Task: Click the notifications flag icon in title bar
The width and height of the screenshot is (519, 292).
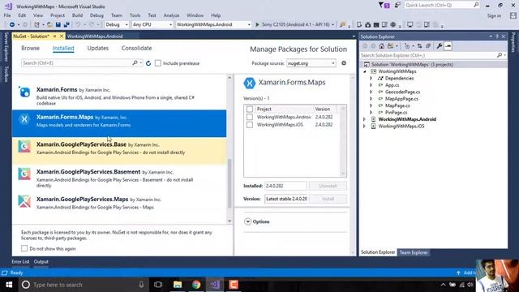Action: click(x=384, y=6)
